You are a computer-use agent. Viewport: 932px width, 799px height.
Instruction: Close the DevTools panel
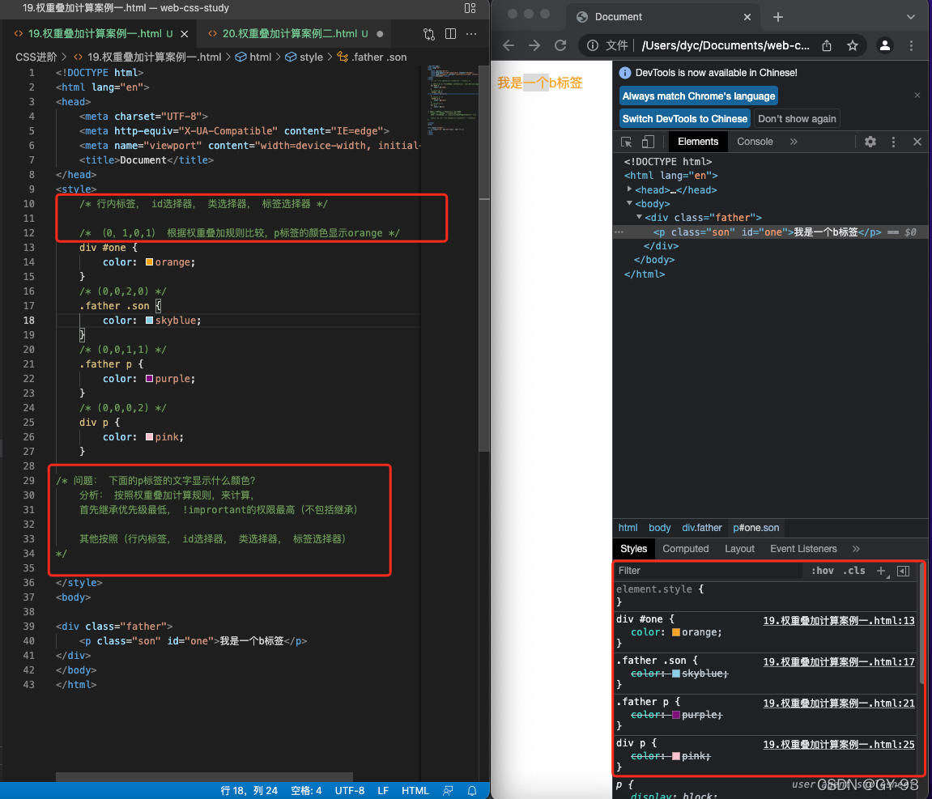coord(917,142)
